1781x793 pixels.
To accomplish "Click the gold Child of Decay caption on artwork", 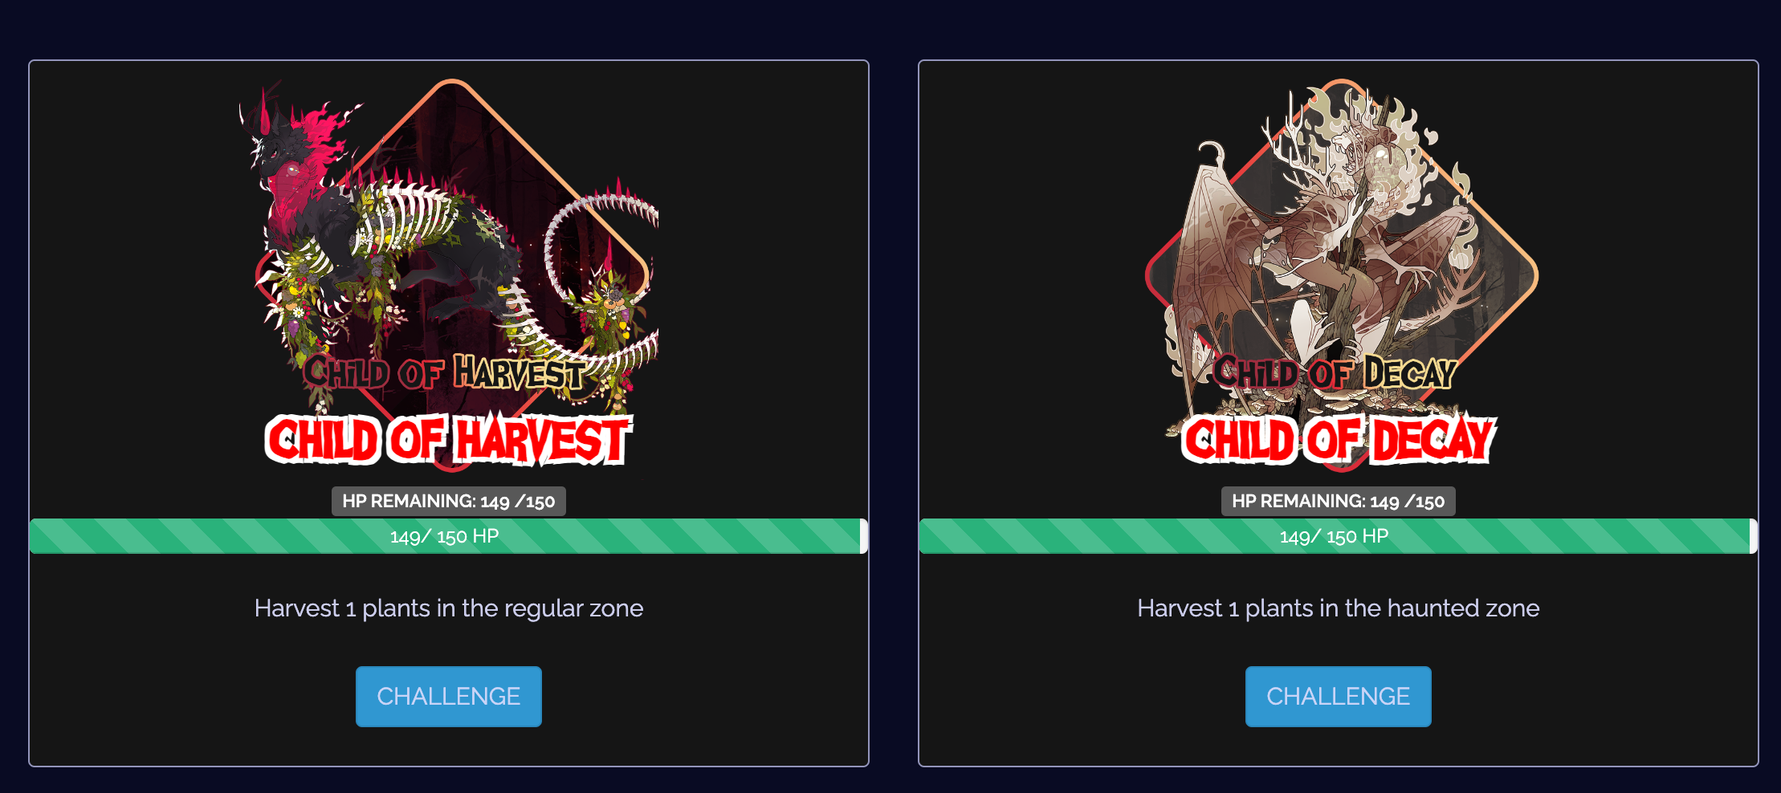I will [x=1335, y=373].
